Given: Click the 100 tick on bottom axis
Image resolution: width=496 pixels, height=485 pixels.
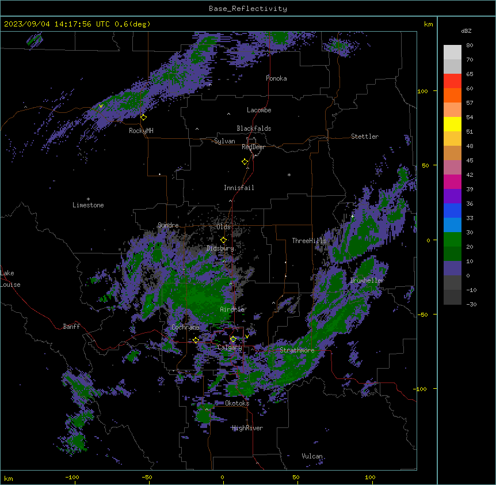Looking at the screenshot, I should point(370,477).
